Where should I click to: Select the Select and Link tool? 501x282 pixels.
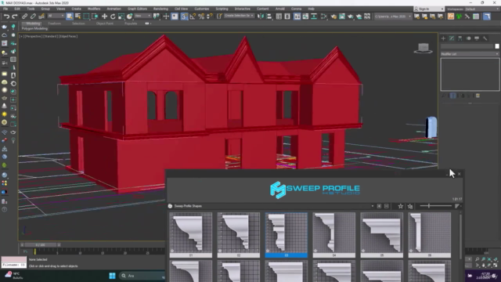coord(24,16)
